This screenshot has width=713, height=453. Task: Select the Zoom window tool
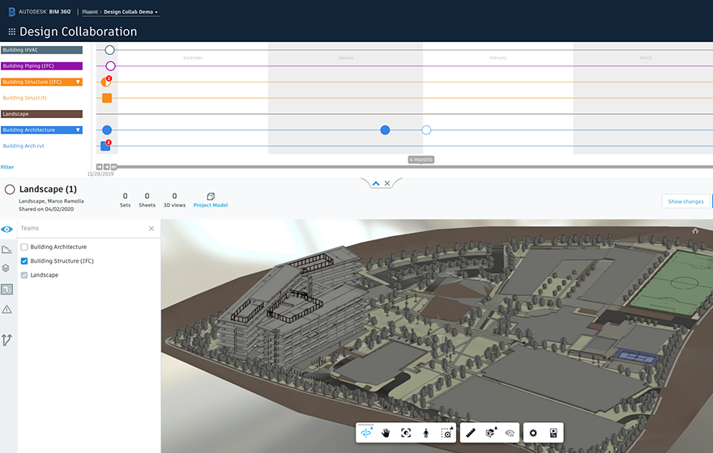click(446, 433)
